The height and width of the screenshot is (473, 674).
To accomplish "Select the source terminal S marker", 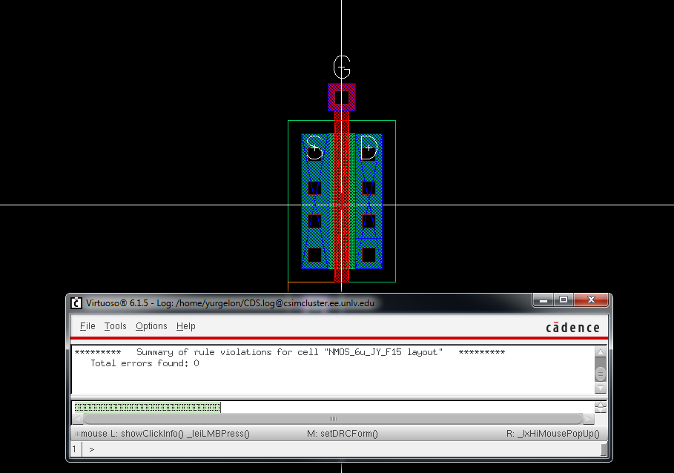I will (314, 148).
